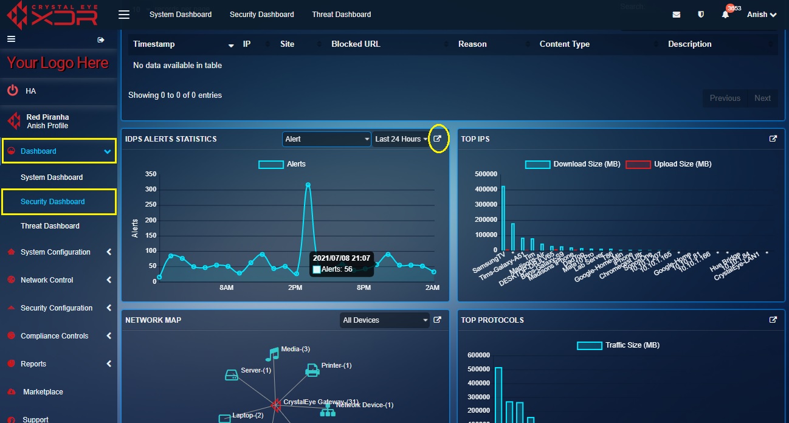Click the Compliance Controls sidebar icon
Viewport: 789px width, 423px height.
click(x=10, y=336)
